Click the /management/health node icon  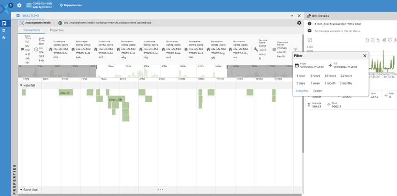point(22,23)
